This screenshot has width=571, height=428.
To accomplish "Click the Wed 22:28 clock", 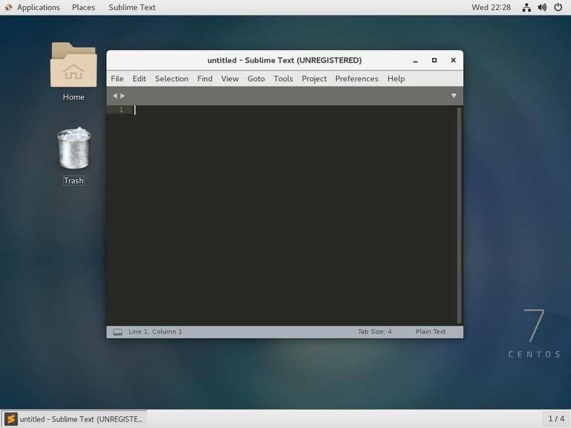I will (x=491, y=7).
